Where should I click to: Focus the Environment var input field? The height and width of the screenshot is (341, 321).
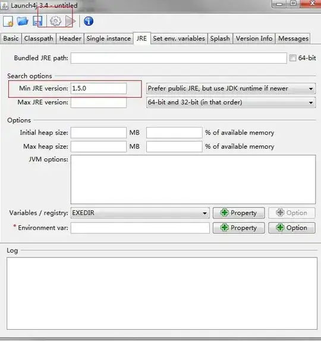pyautogui.click(x=140, y=228)
